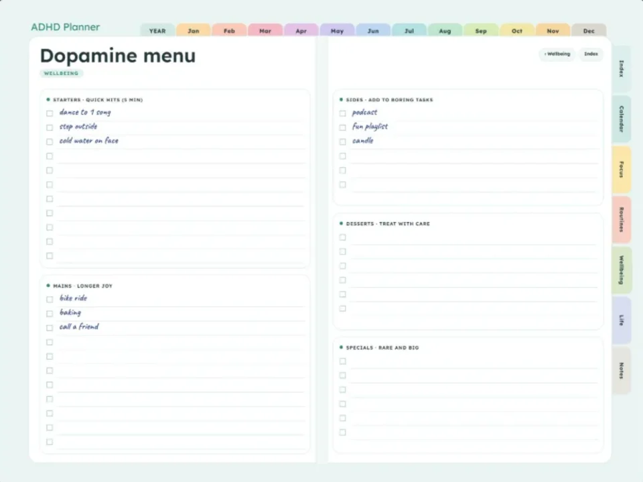Switch to the Oct month tab
The height and width of the screenshot is (482, 643).
[517, 31]
